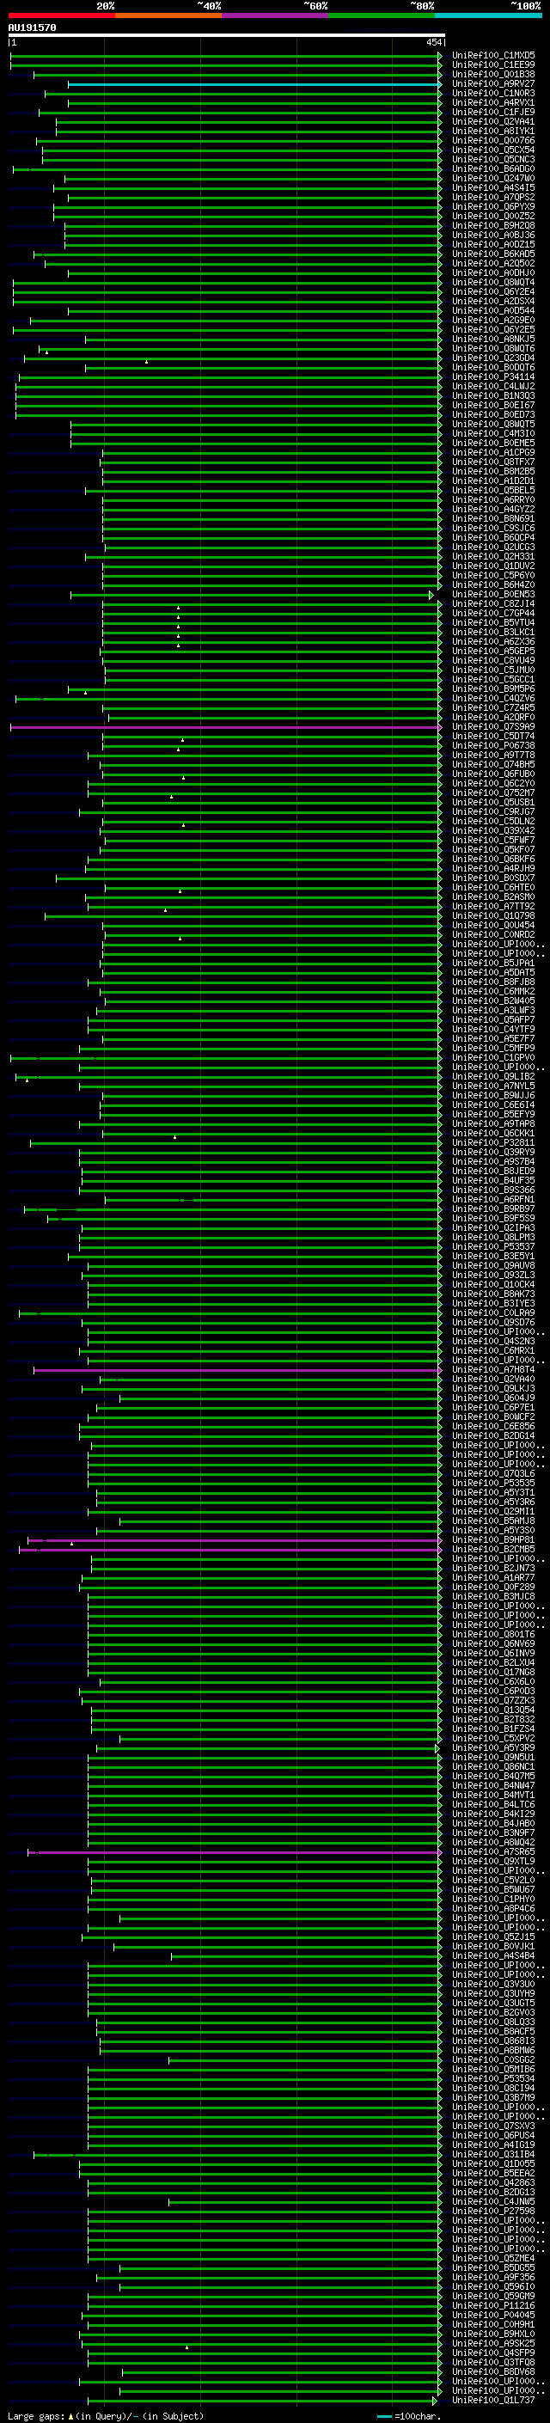
Task: Open the UniRef100_Q01B38 hit label
Action: click(492, 74)
